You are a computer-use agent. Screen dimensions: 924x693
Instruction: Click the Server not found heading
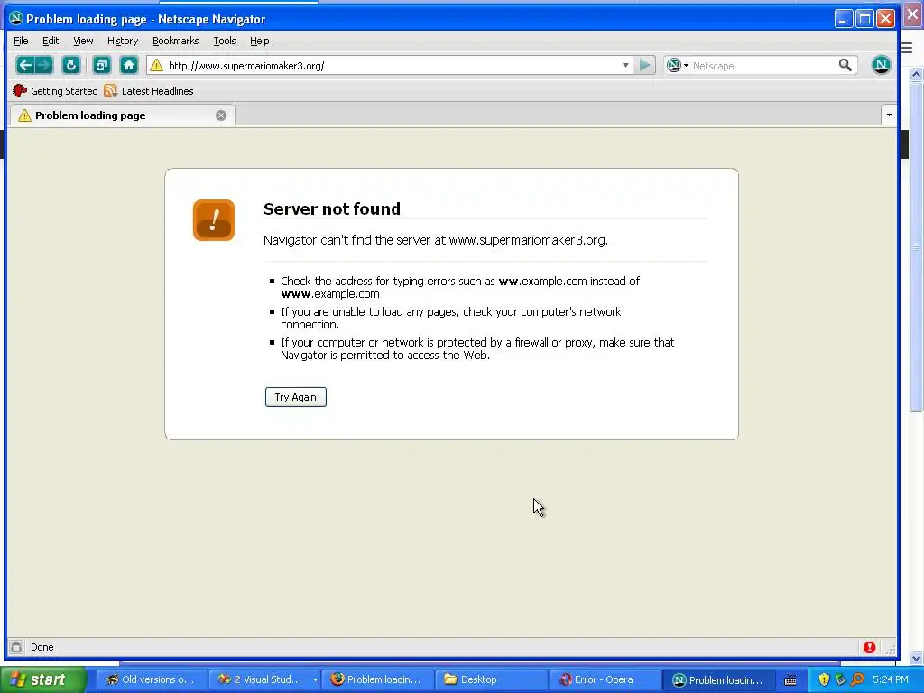point(332,208)
